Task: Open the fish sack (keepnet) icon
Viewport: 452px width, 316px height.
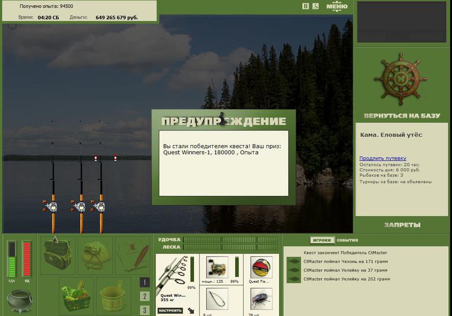Action: pos(95,254)
